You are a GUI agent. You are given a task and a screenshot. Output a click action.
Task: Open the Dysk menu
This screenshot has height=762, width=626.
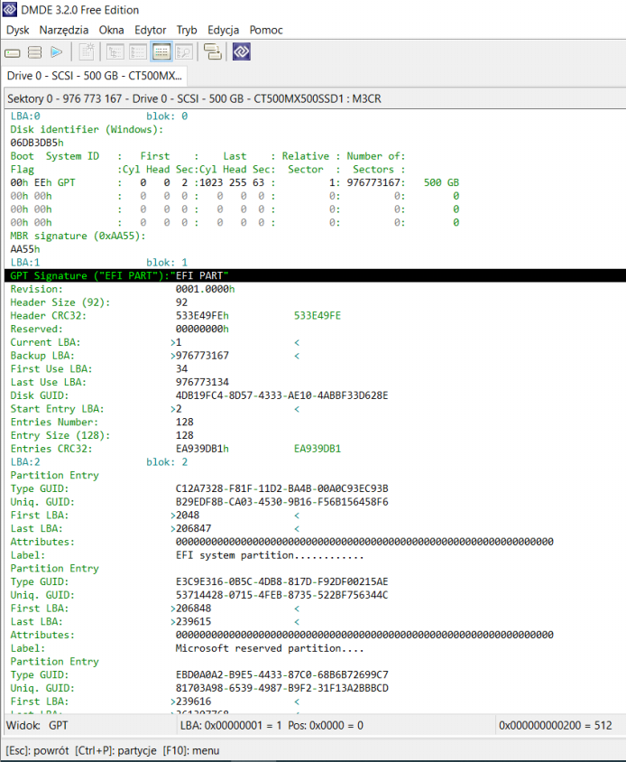tap(17, 30)
